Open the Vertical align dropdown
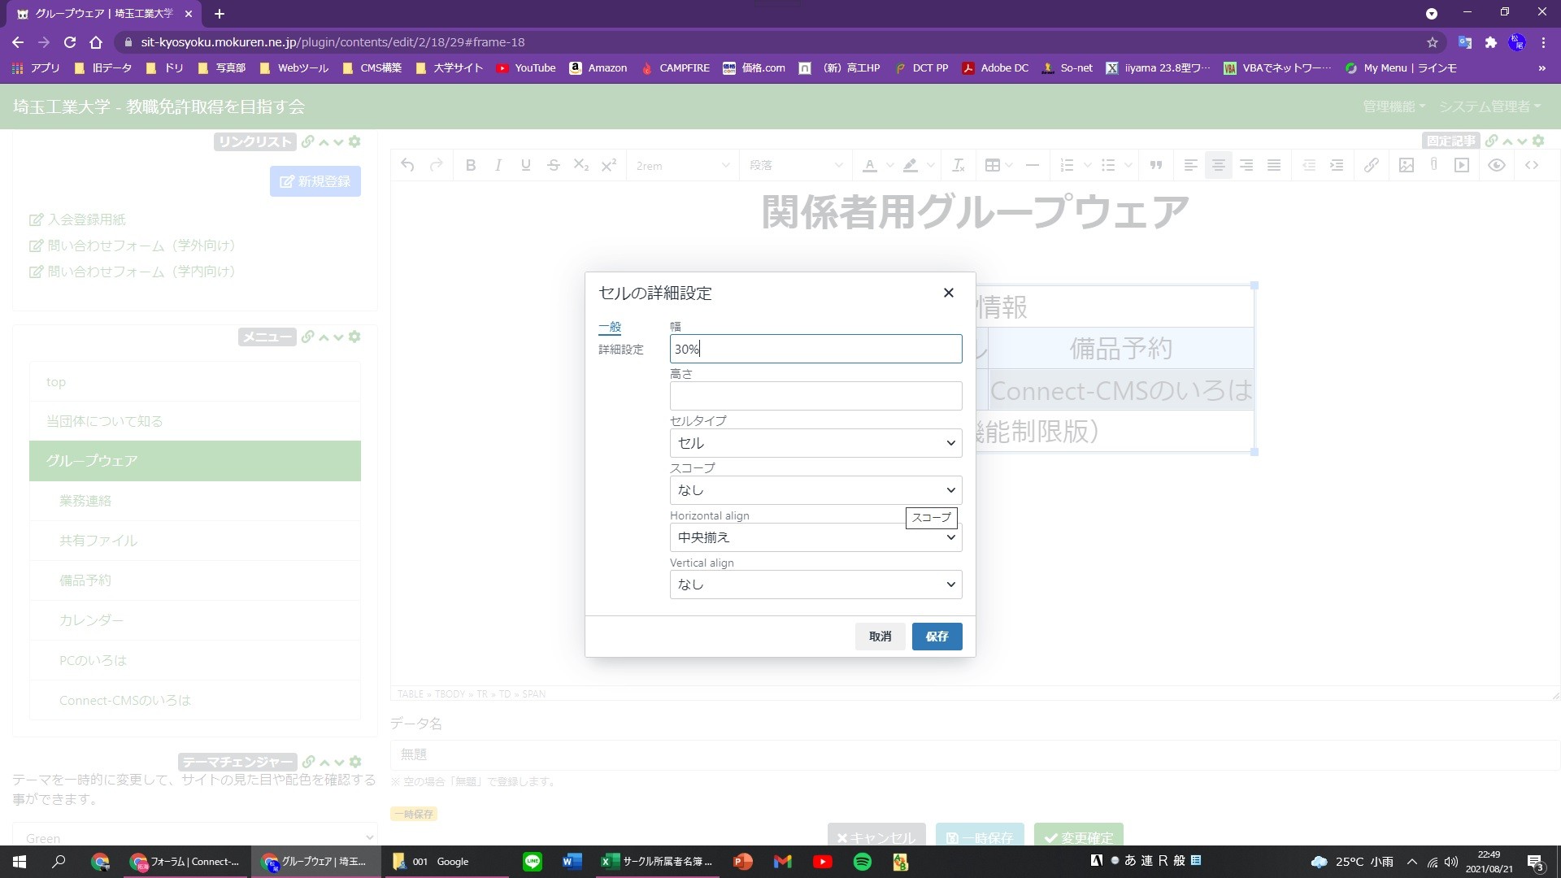Viewport: 1561px width, 878px height. (815, 585)
